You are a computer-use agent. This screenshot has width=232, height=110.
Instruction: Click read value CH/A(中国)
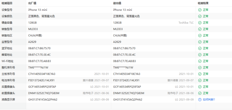(120, 35)
